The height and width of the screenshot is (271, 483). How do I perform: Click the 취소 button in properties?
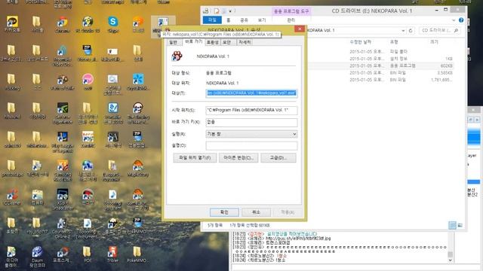[x=256, y=212]
